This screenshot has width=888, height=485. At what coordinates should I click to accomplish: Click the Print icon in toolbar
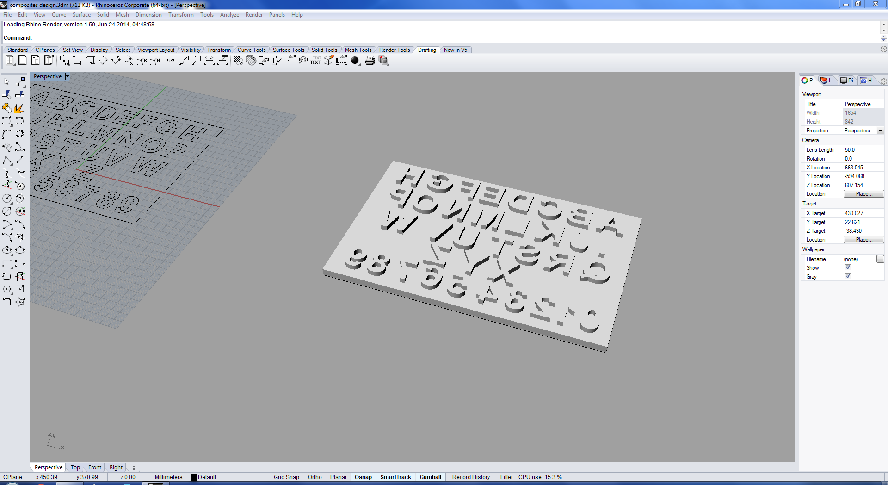(x=370, y=61)
